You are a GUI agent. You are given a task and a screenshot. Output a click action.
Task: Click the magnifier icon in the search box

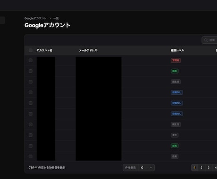pyautogui.click(x=206, y=40)
